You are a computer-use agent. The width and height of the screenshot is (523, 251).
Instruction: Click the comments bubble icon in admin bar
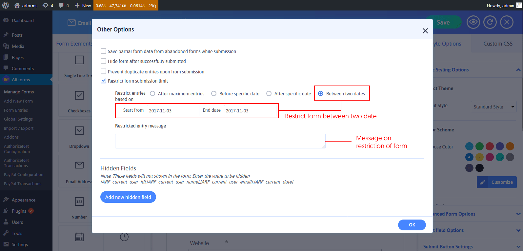pos(61,5)
